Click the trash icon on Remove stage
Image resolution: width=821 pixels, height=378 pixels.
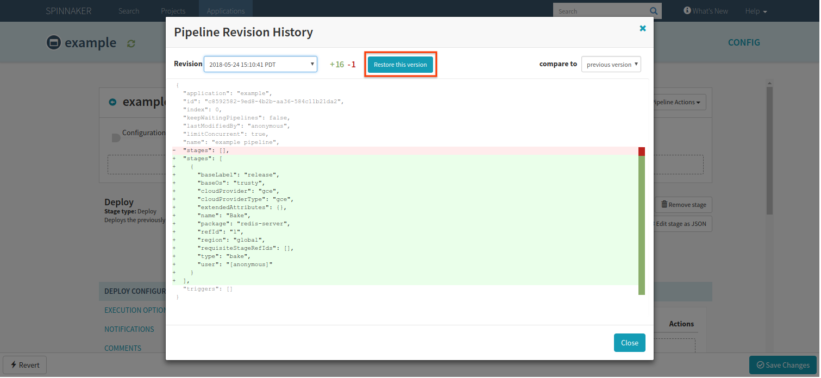click(664, 205)
